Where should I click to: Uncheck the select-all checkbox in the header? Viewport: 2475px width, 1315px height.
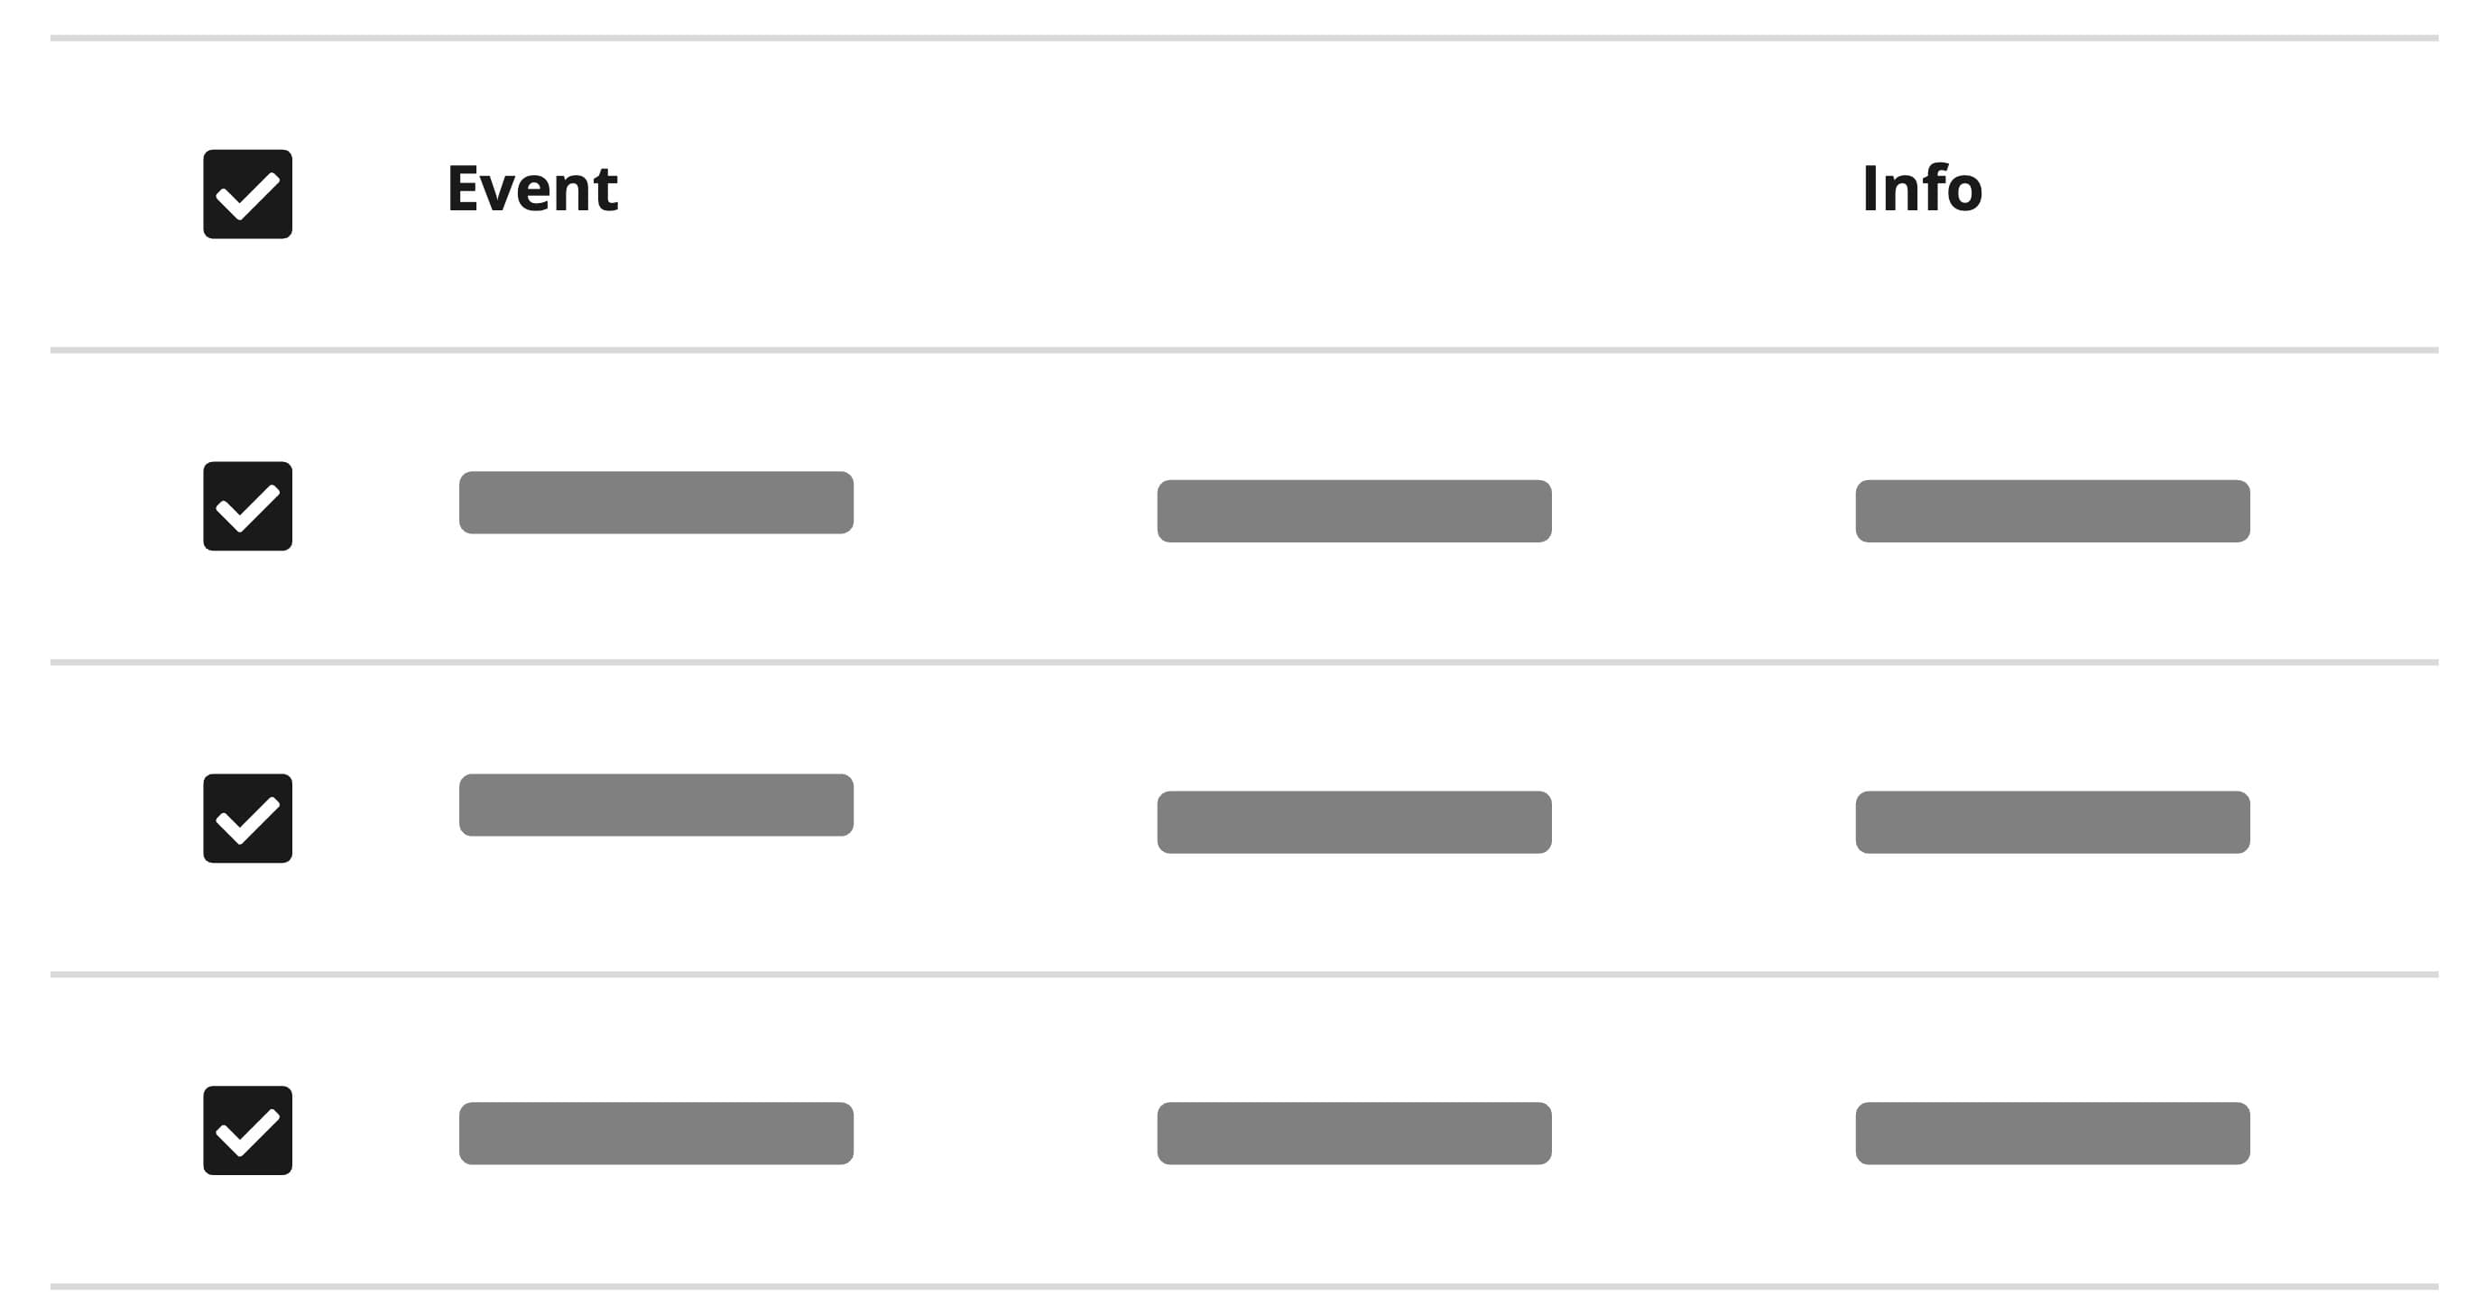pyautogui.click(x=249, y=191)
